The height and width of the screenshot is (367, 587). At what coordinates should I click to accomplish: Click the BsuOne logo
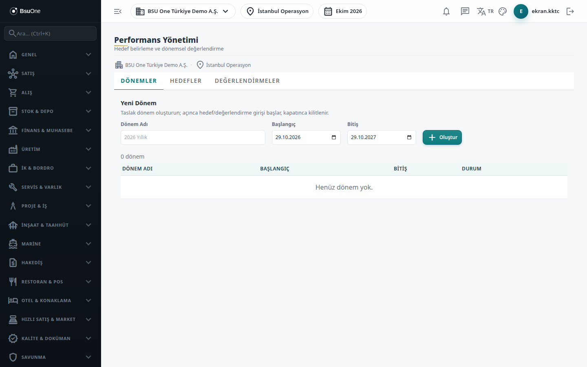coord(25,11)
